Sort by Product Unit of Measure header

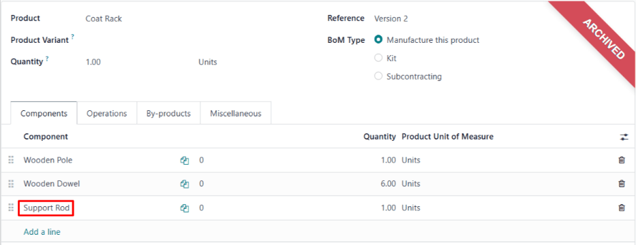(447, 137)
